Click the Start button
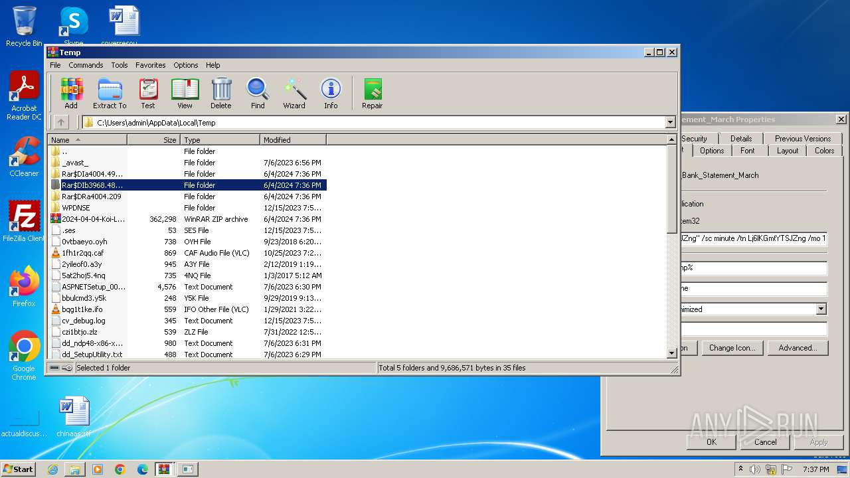 19,469
